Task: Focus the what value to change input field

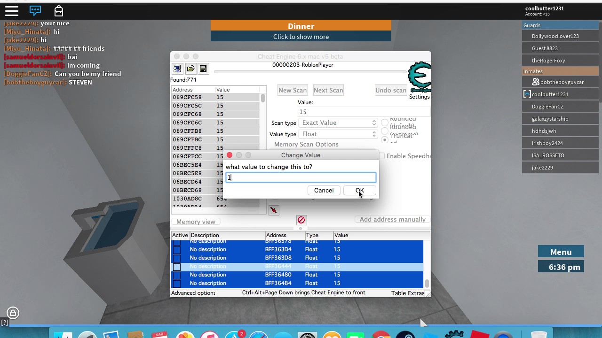Action: tap(301, 177)
